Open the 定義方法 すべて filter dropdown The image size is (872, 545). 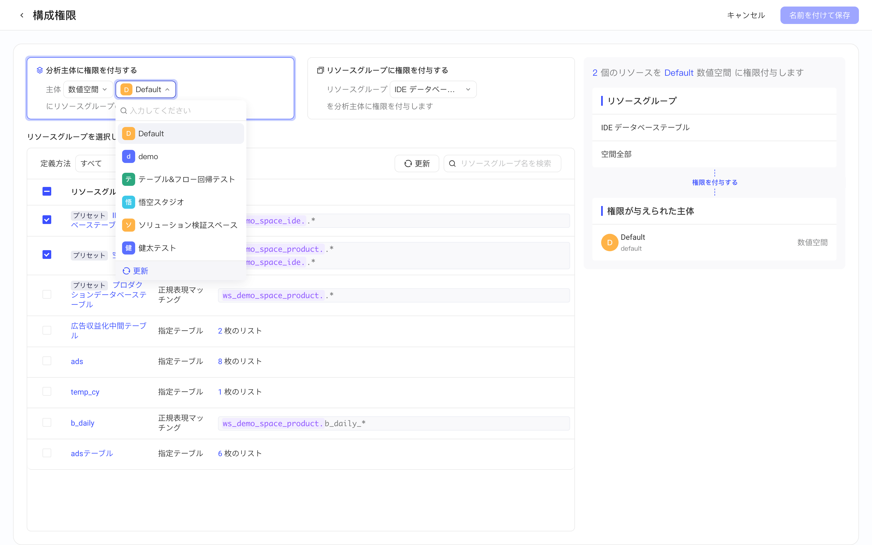tap(95, 164)
